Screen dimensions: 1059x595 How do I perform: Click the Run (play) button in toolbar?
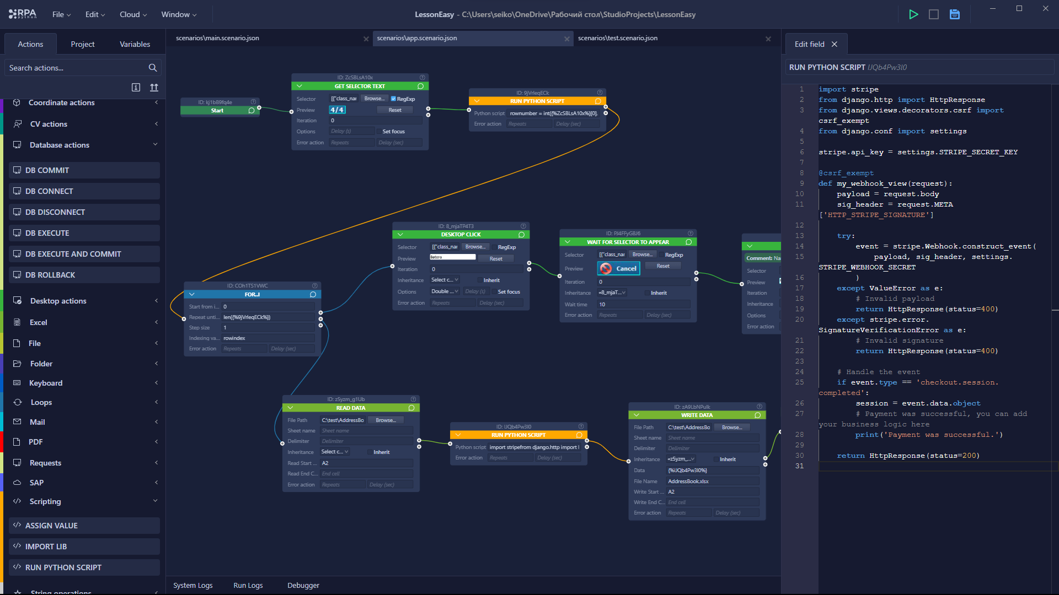pos(914,14)
